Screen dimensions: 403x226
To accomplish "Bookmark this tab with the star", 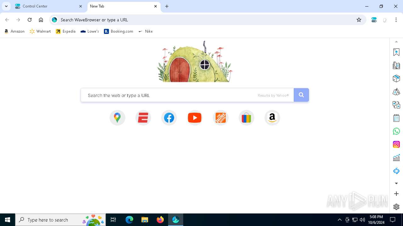I will pos(359,20).
